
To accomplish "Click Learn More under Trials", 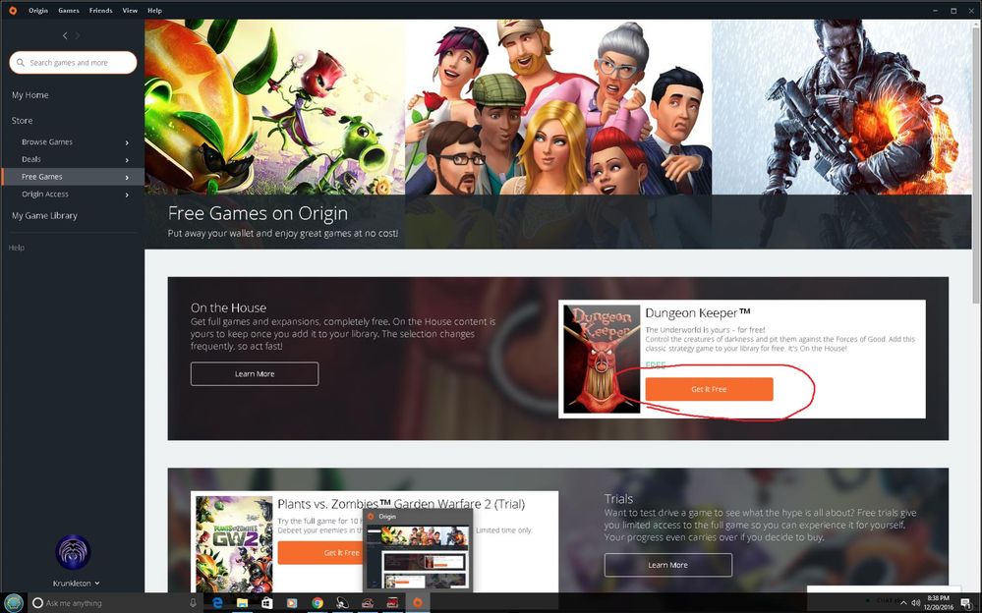I will tap(667, 565).
